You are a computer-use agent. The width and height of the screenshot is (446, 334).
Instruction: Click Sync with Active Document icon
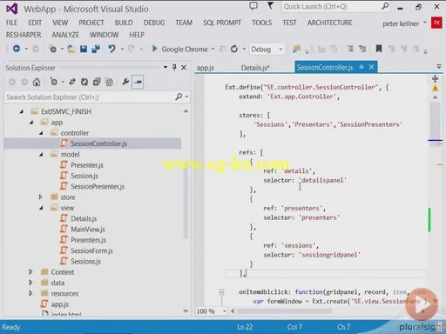[x=72, y=82]
